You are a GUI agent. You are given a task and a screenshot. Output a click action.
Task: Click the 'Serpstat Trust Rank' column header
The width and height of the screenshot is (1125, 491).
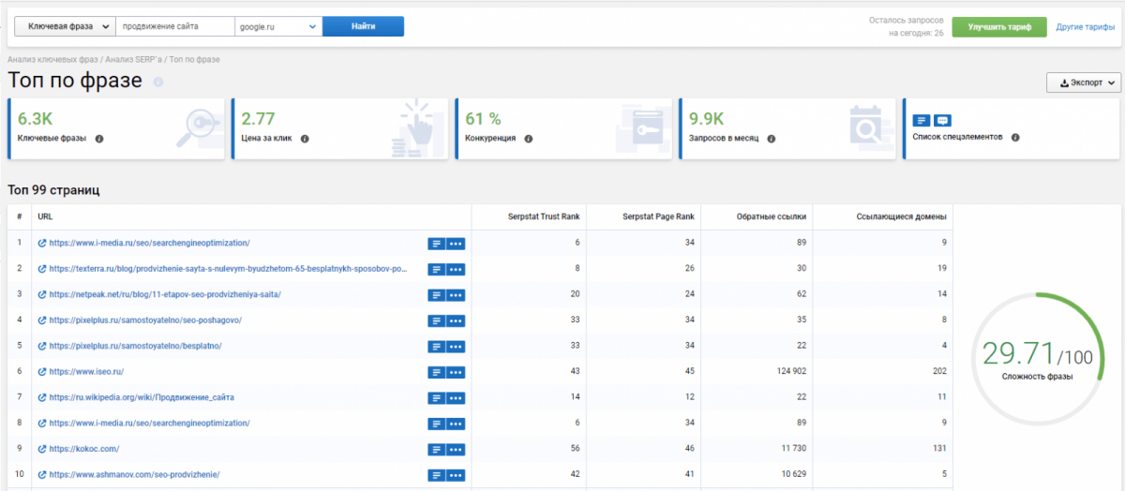542,217
